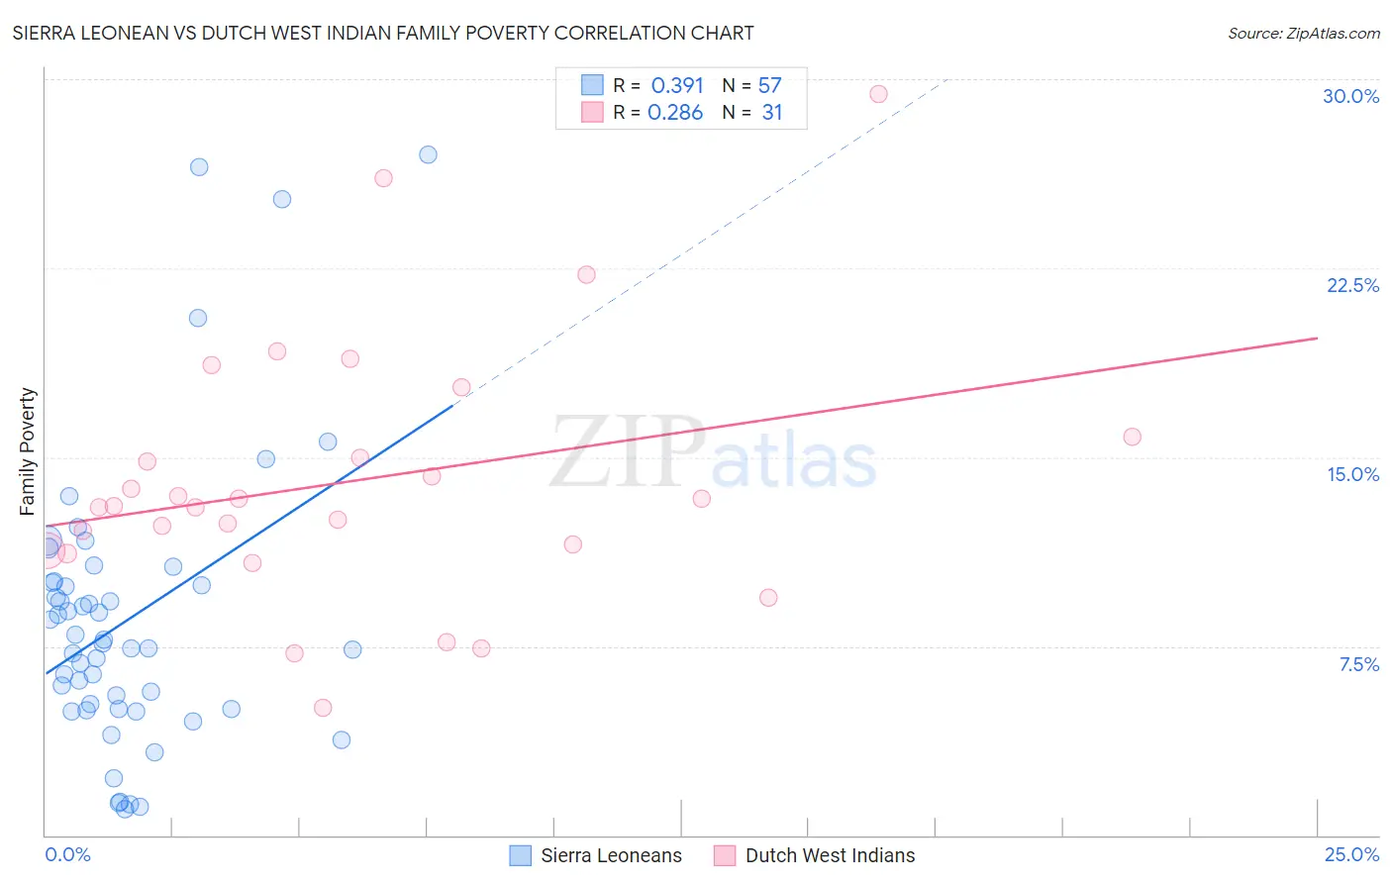Click the Family Poverty axis label

28,451
